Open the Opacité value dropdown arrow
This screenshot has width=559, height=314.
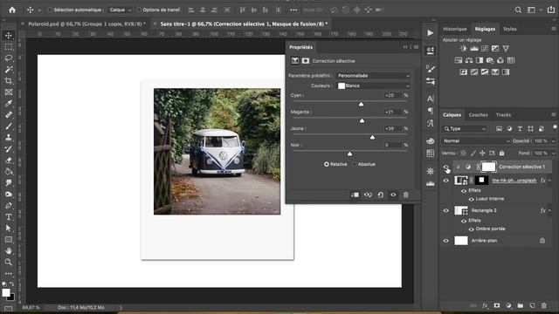coord(553,141)
